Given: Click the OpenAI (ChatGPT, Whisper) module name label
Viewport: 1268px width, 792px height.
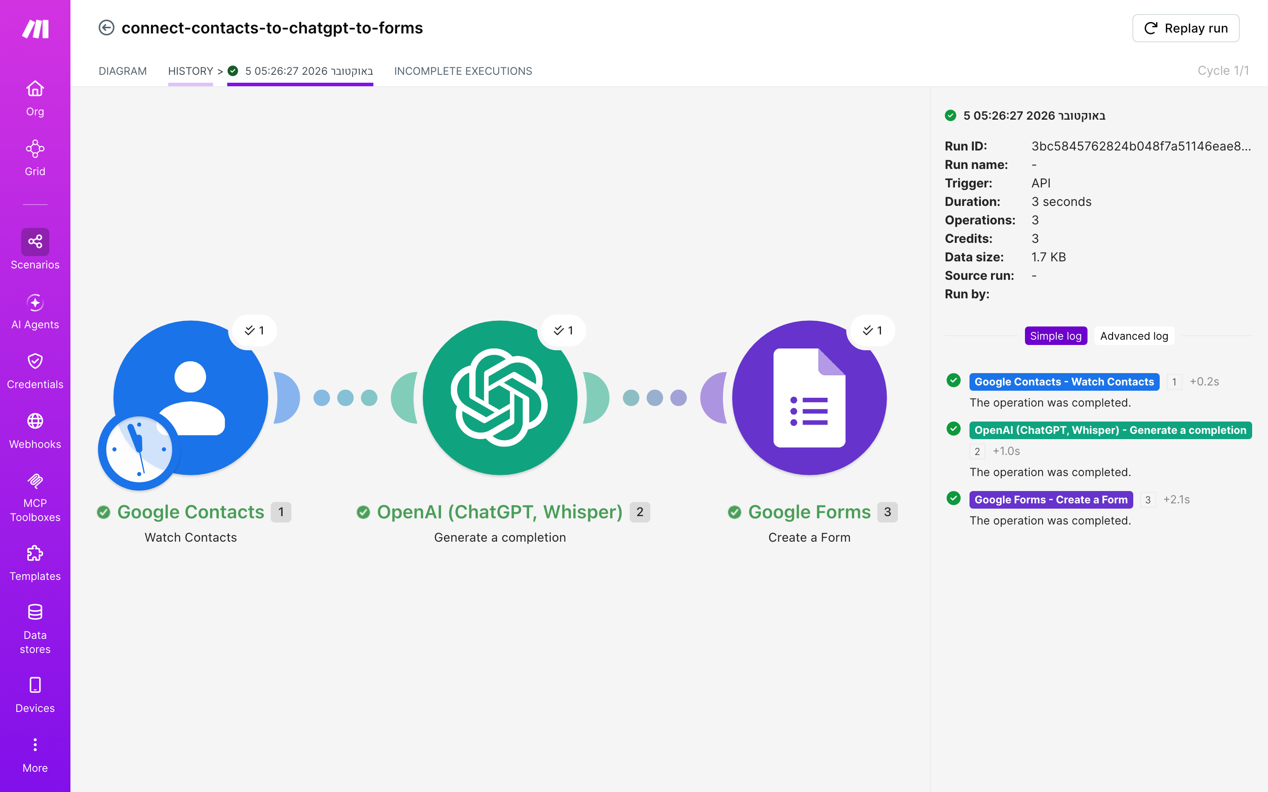Looking at the screenshot, I should pos(500,512).
